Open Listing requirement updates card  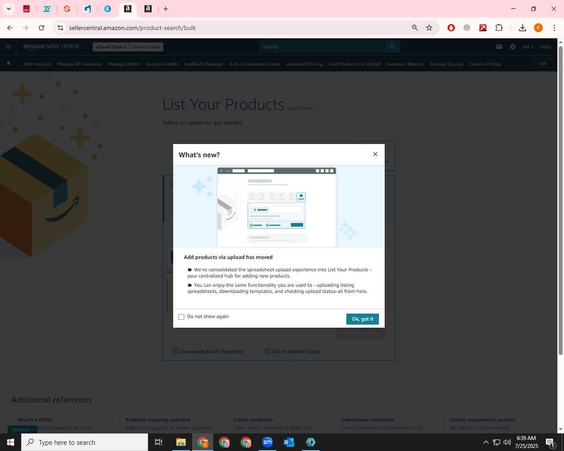coord(495,422)
